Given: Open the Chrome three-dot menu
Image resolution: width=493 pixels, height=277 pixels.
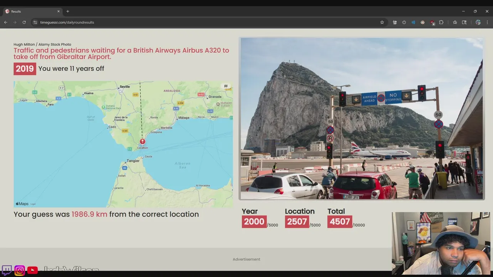Looking at the screenshot, I should pyautogui.click(x=487, y=22).
